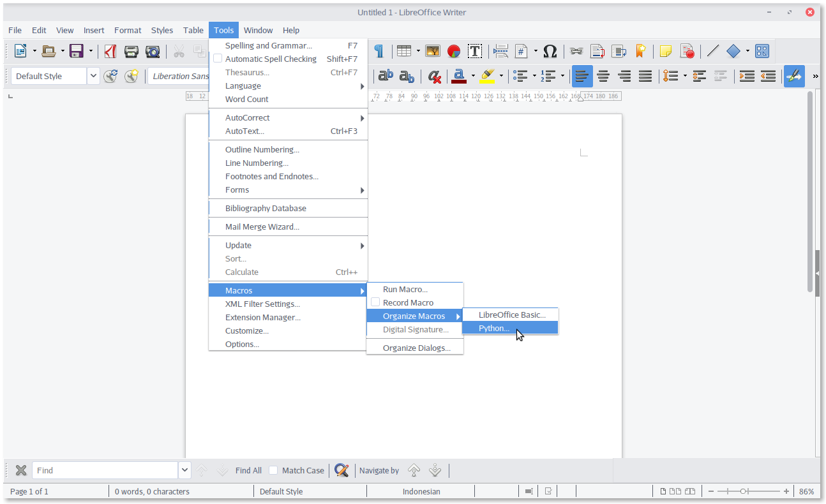Open Print Preview icon
This screenshot has width=826, height=504.
[x=153, y=51]
